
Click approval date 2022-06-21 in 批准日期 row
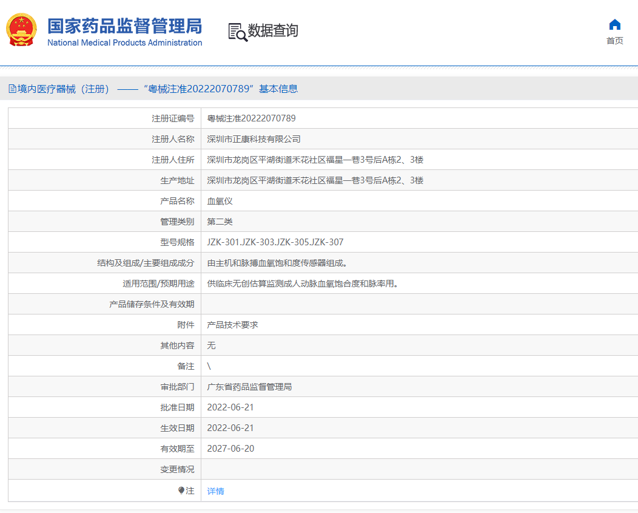[230, 407]
